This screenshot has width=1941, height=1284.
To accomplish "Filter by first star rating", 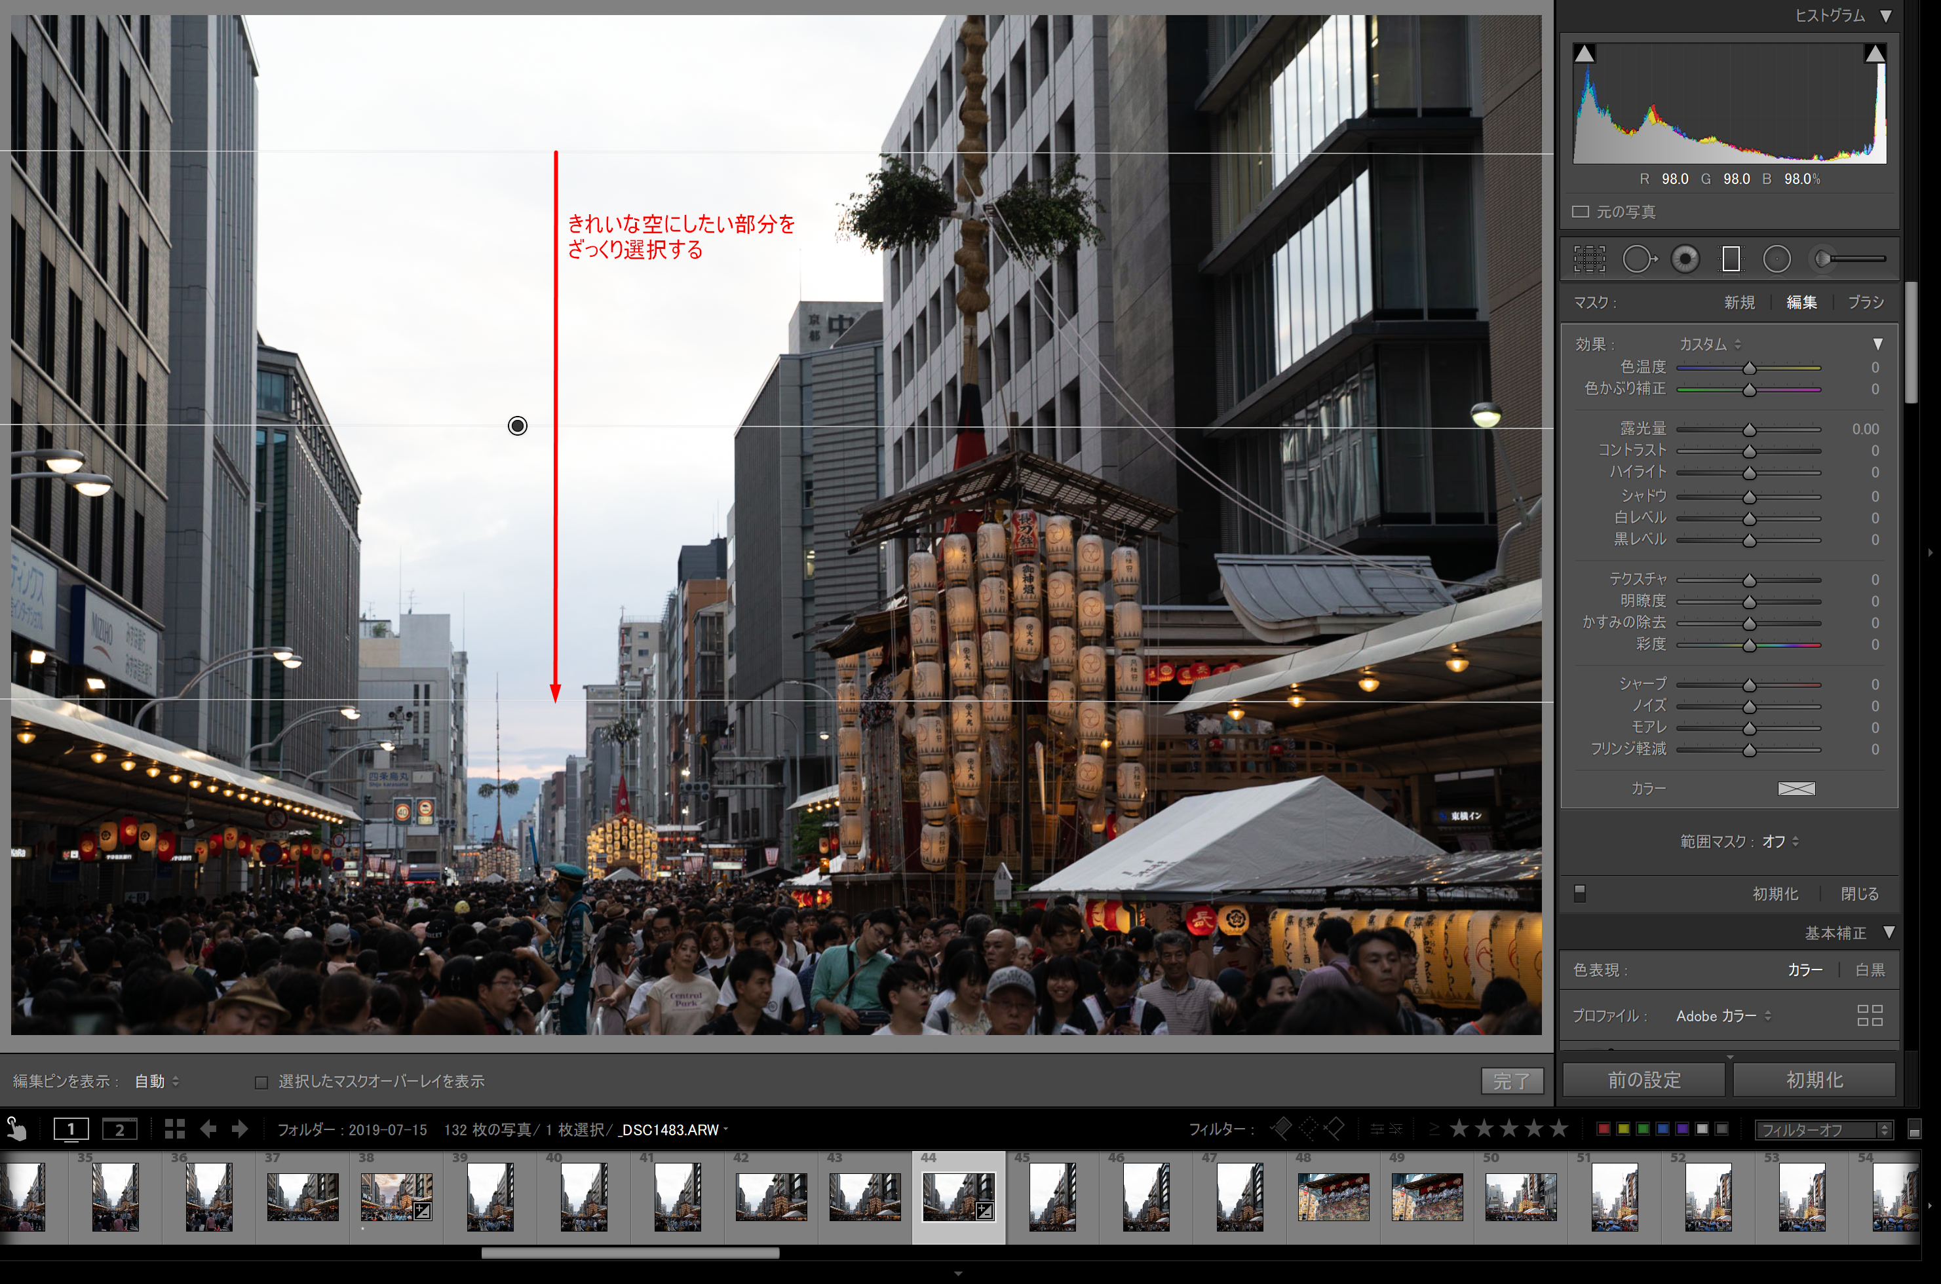I will [x=1459, y=1128].
